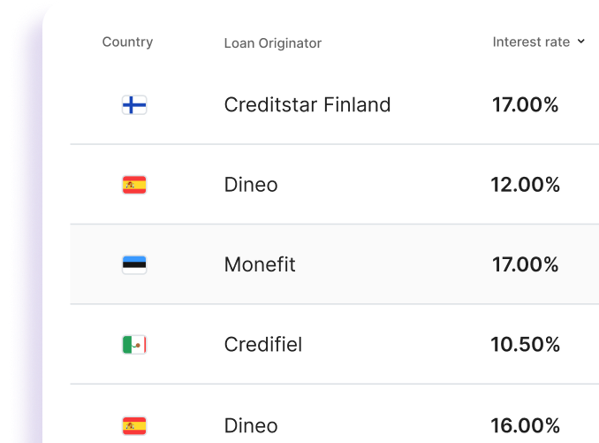Click the Spain flag beside Dineo 16.00%
The image size is (599, 443).
click(x=134, y=425)
